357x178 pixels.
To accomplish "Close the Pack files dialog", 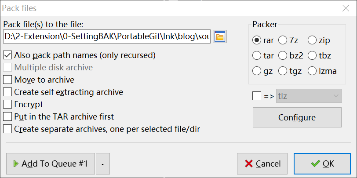I will pos(346,8).
